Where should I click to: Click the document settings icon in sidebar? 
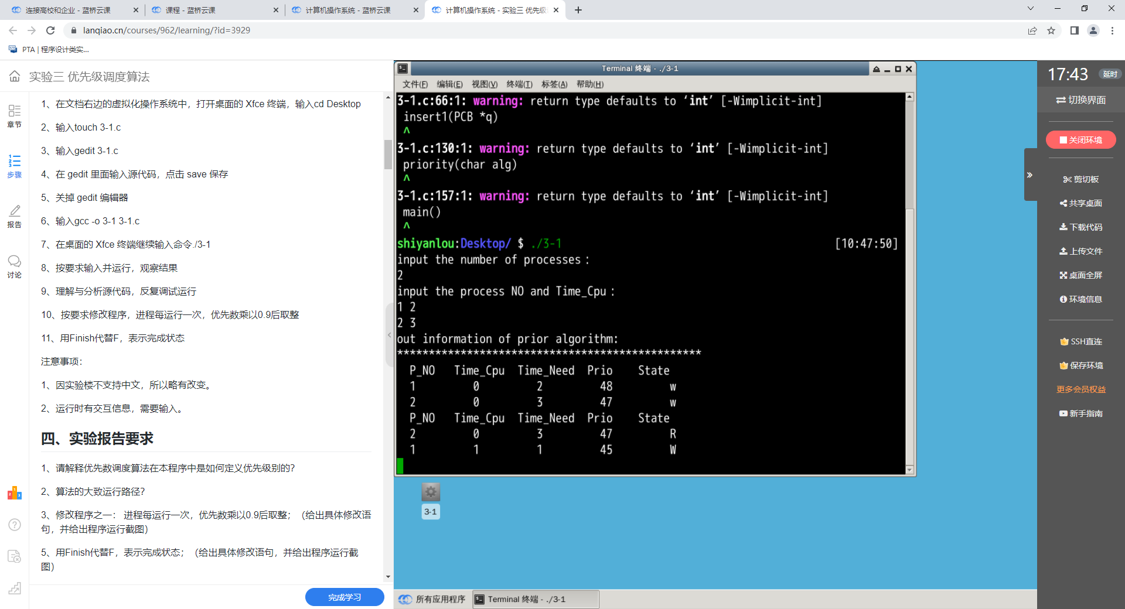[x=15, y=556]
